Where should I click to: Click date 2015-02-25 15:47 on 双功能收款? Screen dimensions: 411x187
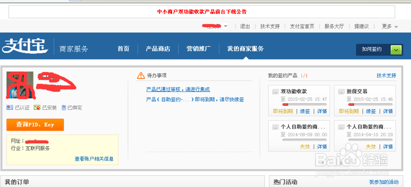[x=307, y=99]
